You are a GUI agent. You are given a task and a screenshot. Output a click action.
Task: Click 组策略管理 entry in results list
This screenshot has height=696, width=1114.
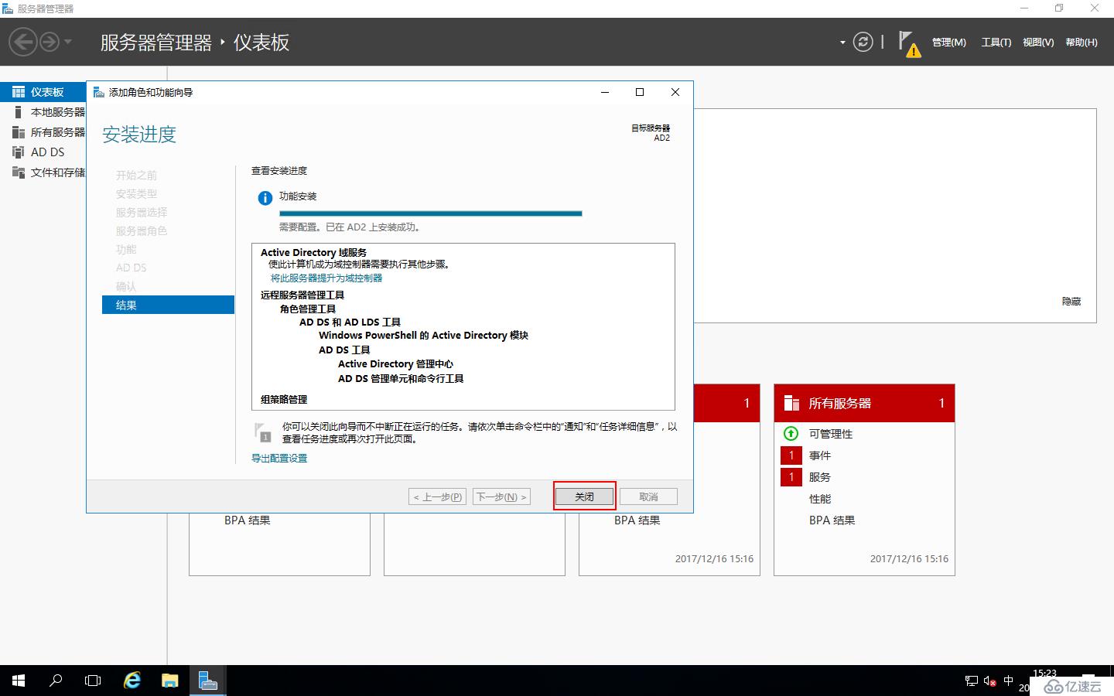284,399
